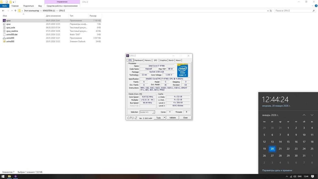Open Параметры даты и времени link
This screenshot has height=179, width=318.
[x=277, y=170]
